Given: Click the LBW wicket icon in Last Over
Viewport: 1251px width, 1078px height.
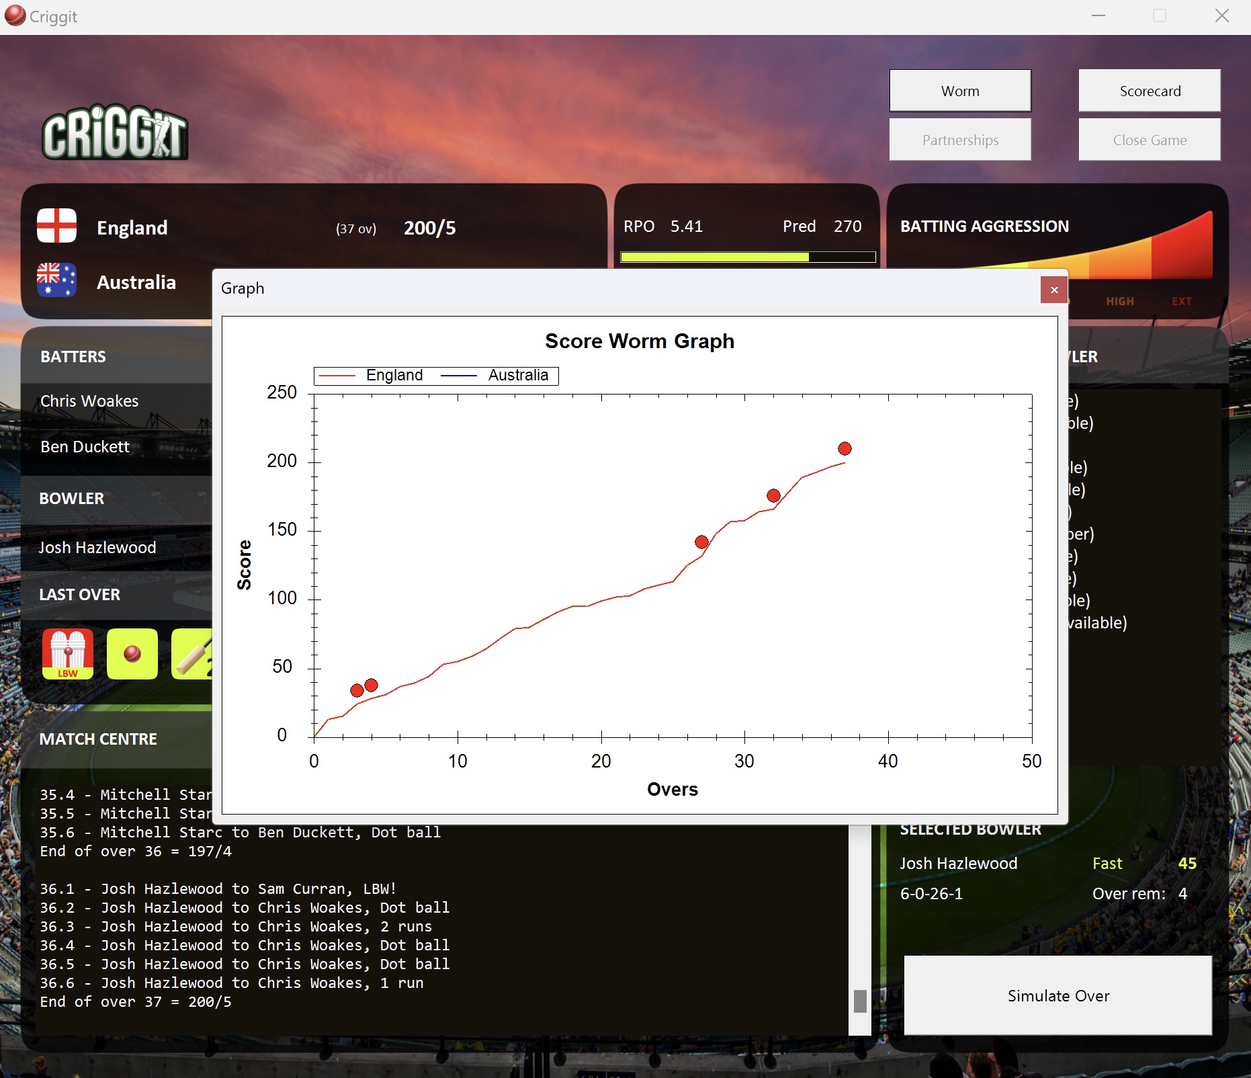Looking at the screenshot, I should coord(68,654).
